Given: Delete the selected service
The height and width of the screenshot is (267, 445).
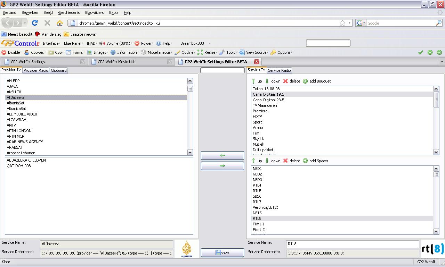Looking at the screenshot, I should point(292,161).
